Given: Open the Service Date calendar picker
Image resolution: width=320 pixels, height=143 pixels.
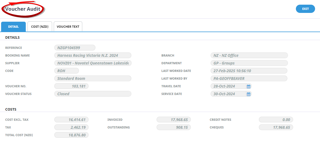Looking at the screenshot, I should 248,94.
